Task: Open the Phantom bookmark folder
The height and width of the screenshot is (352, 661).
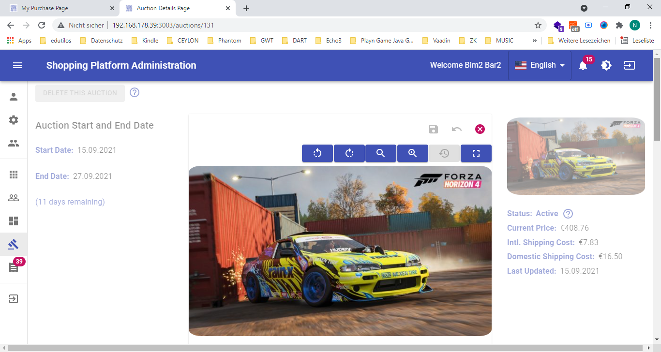Action: tap(224, 41)
